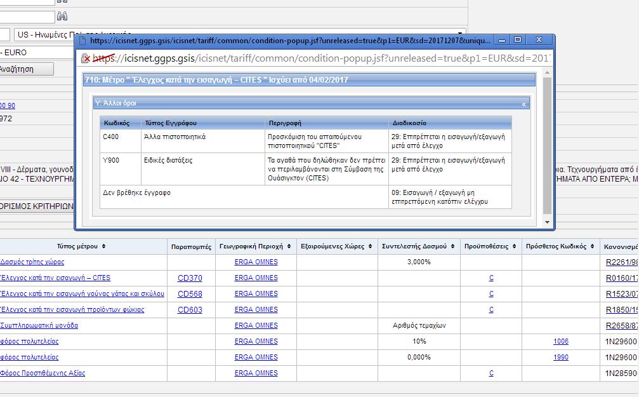This screenshot has height=397, width=639.
Task: Open additional code 1990 link
Action: [561, 358]
